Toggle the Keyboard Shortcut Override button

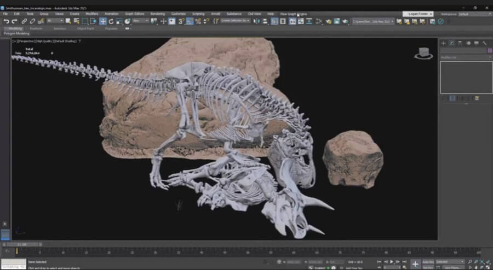(x=171, y=21)
